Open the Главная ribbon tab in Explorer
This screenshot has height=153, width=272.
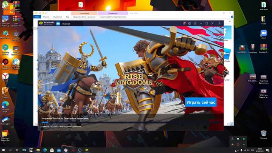click(x=46, y=17)
